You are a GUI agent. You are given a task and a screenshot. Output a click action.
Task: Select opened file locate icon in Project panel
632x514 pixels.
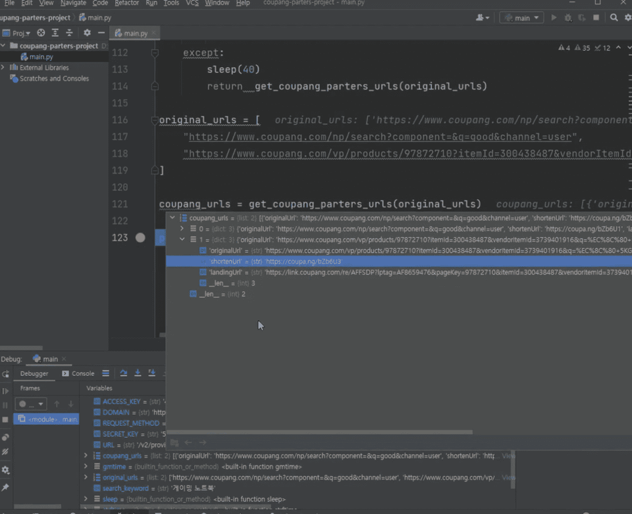point(41,33)
